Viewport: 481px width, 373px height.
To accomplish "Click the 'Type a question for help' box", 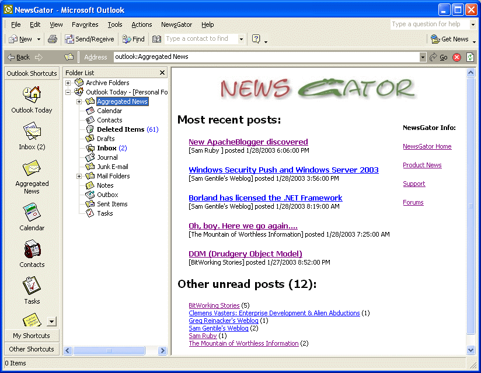I will [430, 24].
